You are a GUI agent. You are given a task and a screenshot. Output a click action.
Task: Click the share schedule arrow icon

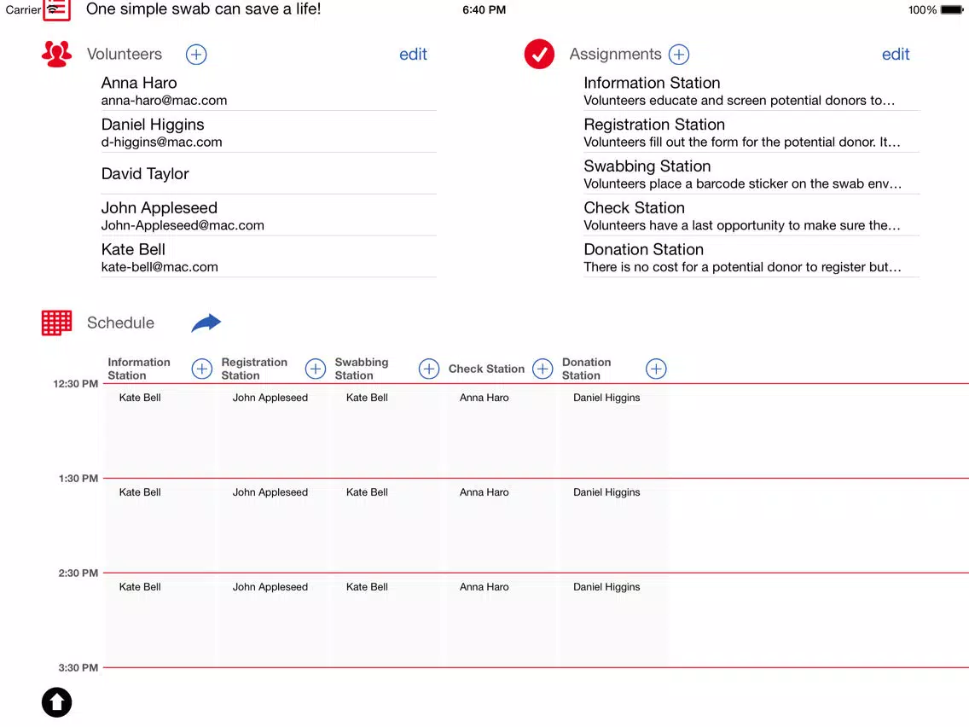[206, 323]
